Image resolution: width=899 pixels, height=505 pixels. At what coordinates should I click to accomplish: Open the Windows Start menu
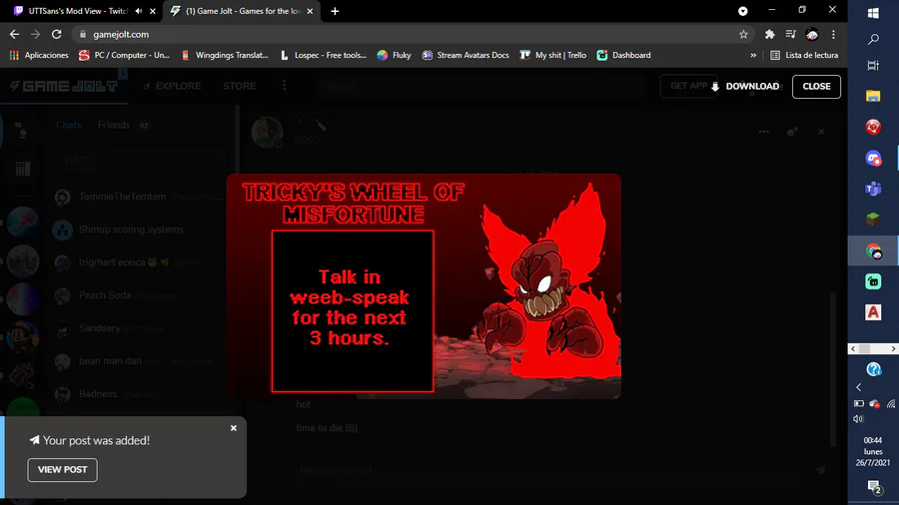pos(873,13)
